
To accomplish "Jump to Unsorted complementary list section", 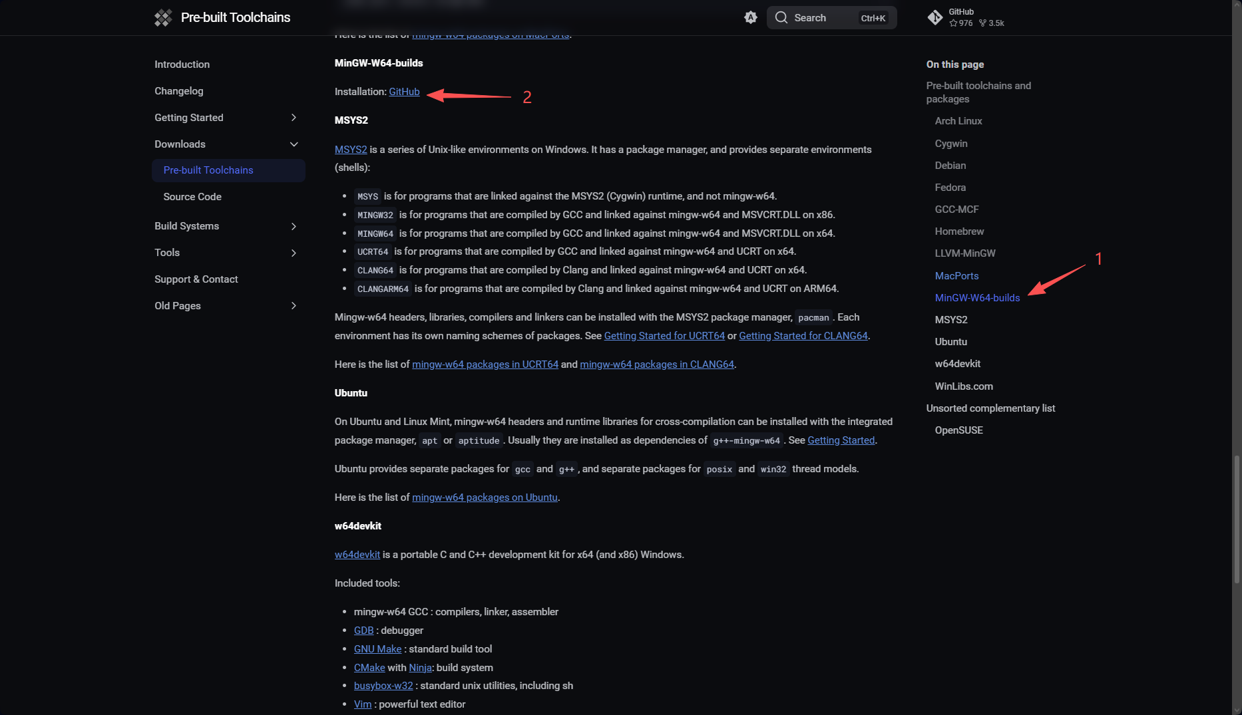I will point(990,408).
